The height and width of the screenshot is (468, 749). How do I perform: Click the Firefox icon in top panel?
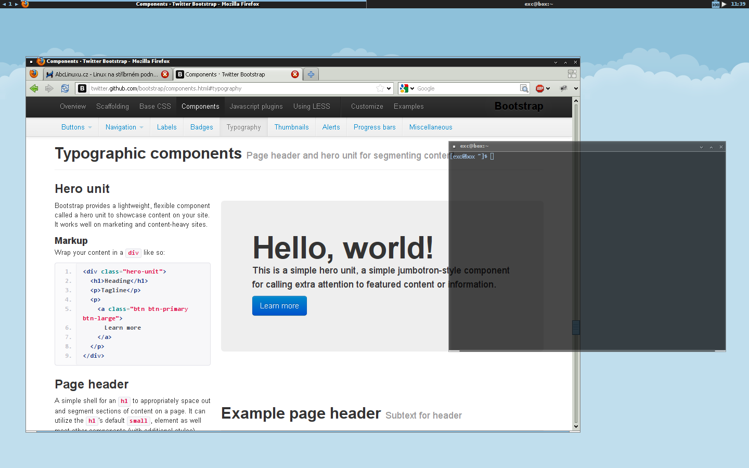pyautogui.click(x=25, y=4)
